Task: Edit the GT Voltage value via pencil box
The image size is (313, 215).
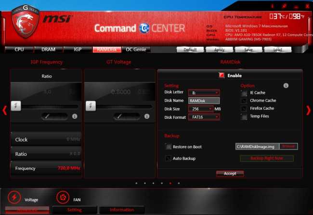Action: coord(127,116)
